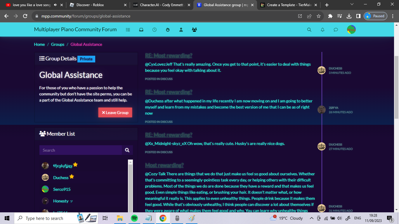Click the share page icon in address bar

coord(309,16)
